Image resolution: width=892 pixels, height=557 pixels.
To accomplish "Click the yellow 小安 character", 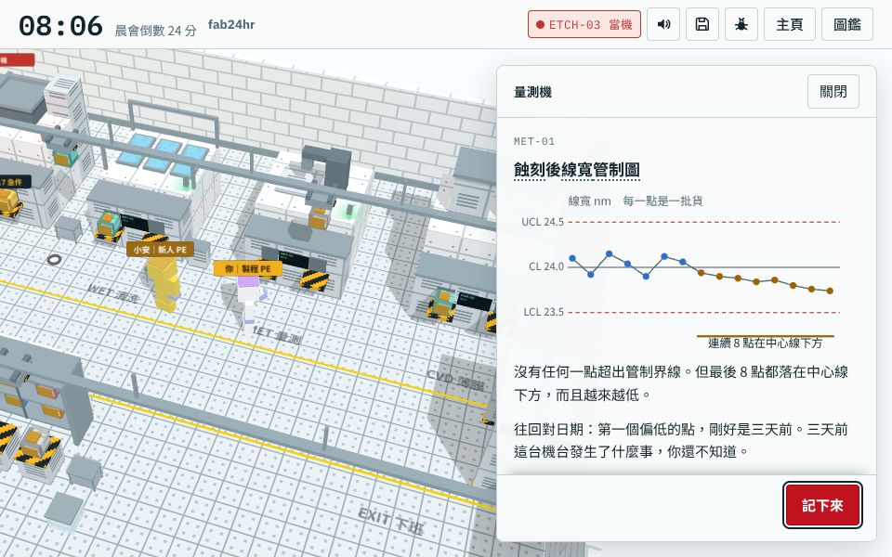I will [164, 284].
